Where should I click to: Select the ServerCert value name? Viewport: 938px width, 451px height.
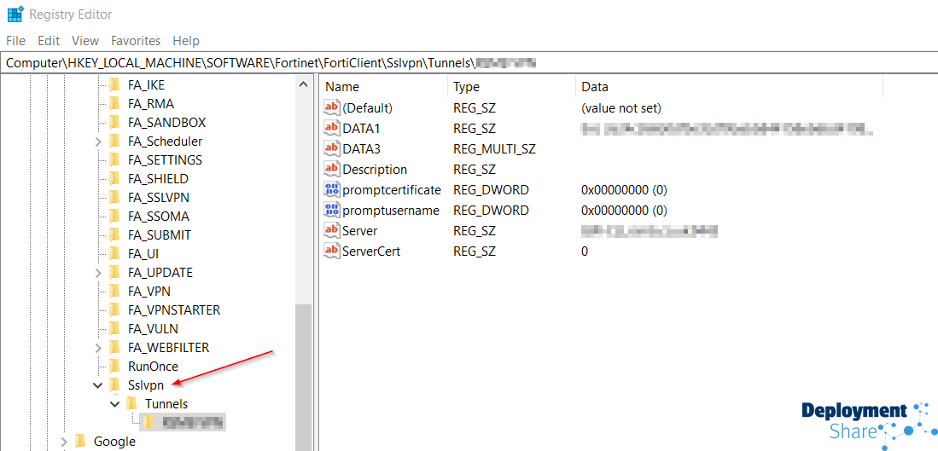pyautogui.click(x=371, y=252)
